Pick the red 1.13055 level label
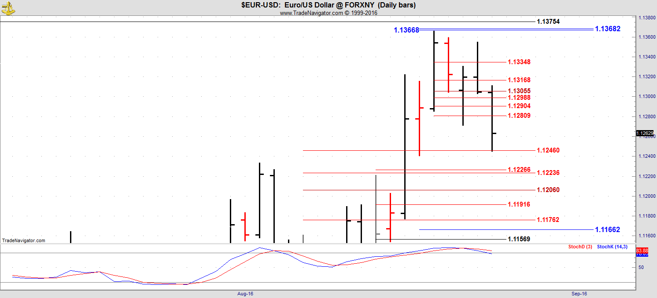Viewport: 657px width, 298px height. 519,91
